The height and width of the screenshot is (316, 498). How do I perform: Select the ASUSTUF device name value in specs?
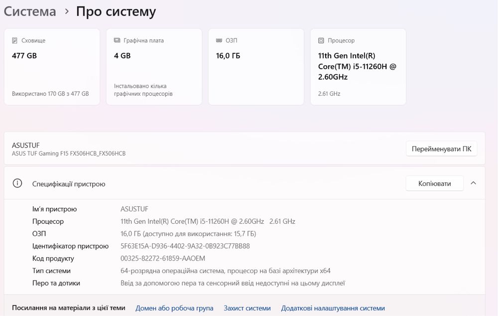[134, 209]
